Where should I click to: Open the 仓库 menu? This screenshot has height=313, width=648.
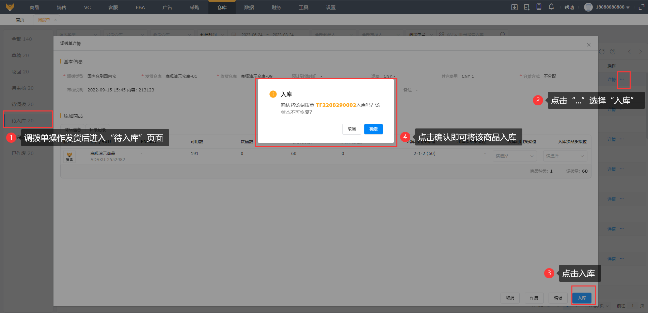tap(222, 7)
